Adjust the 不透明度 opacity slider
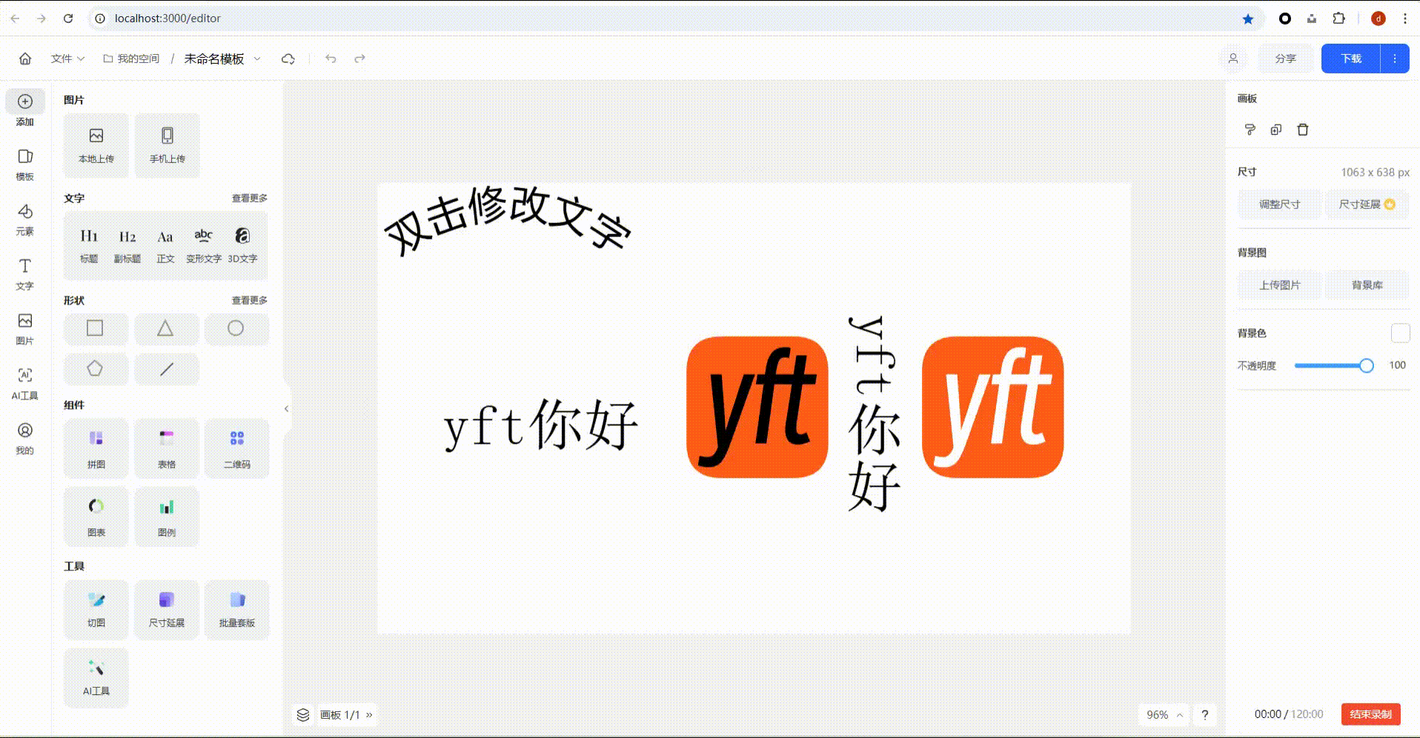The width and height of the screenshot is (1420, 738). [1366, 365]
